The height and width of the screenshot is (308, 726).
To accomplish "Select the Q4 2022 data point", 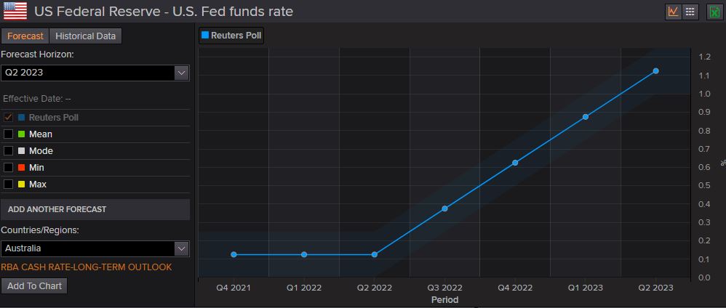I will click(x=515, y=163).
